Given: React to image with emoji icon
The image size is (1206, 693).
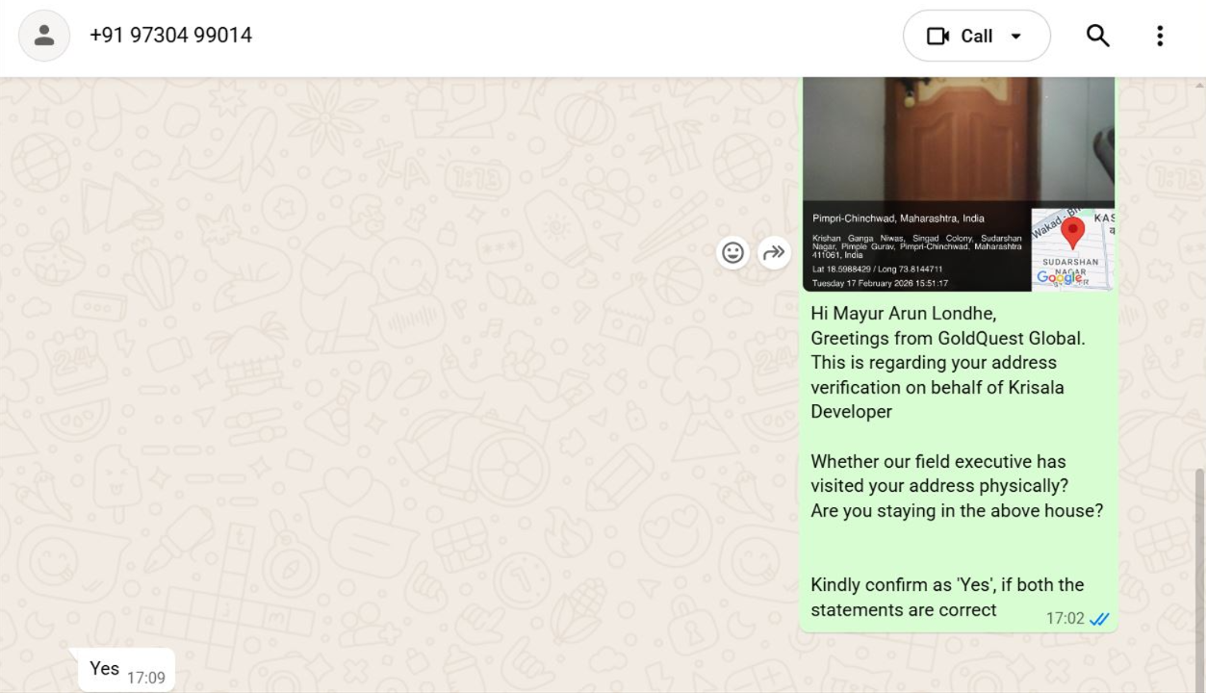Looking at the screenshot, I should [733, 253].
